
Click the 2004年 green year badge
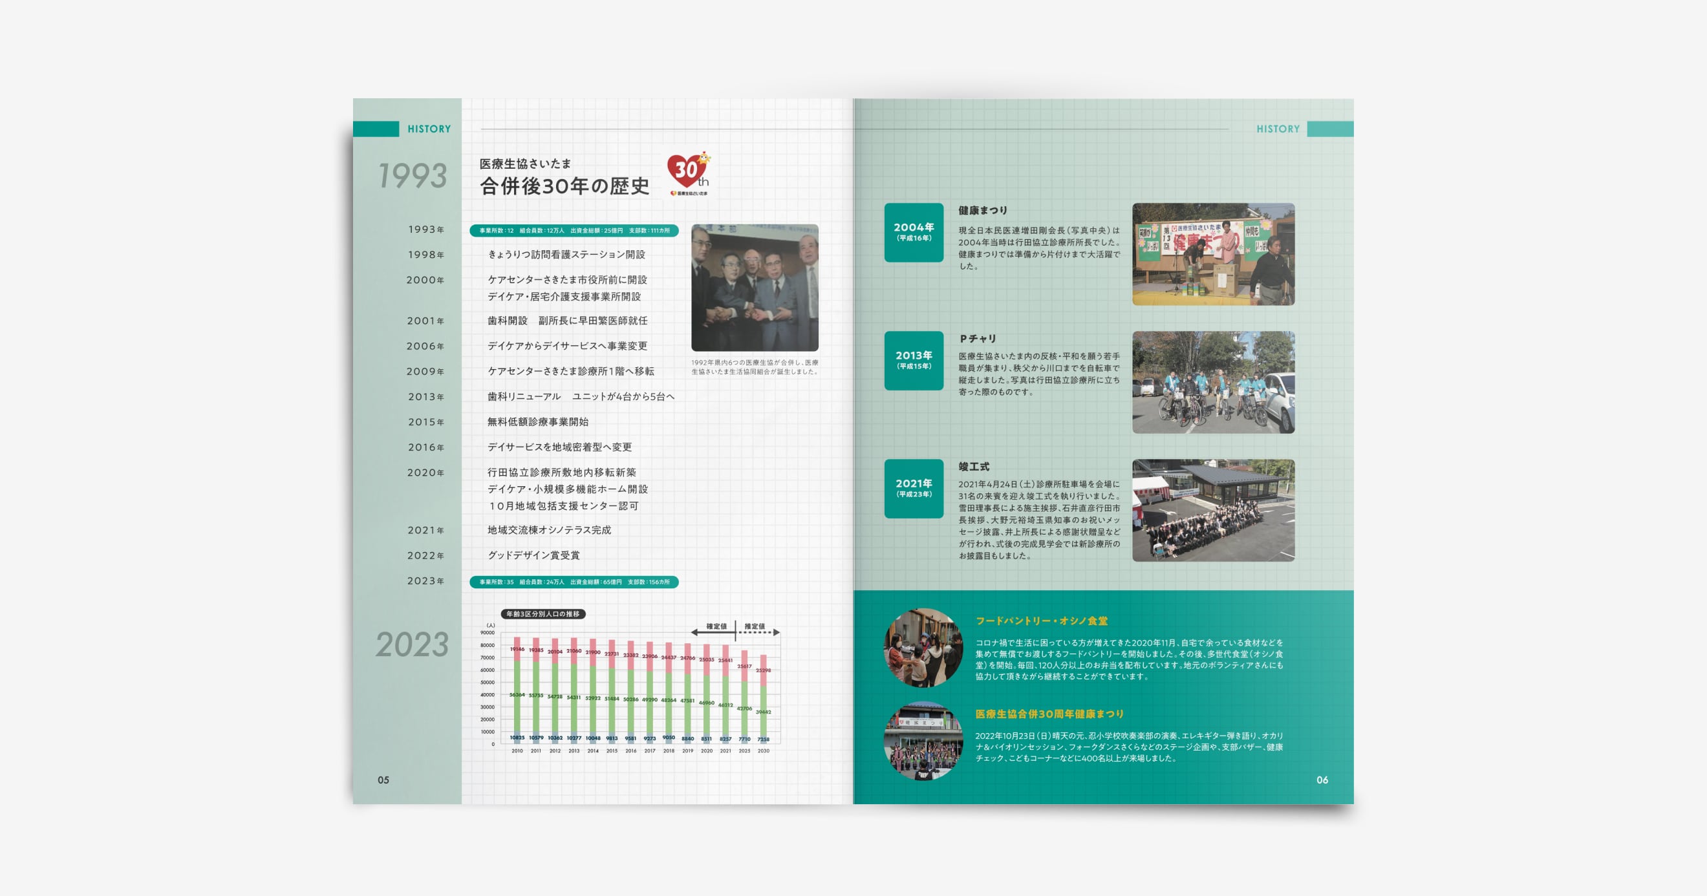pos(913,232)
